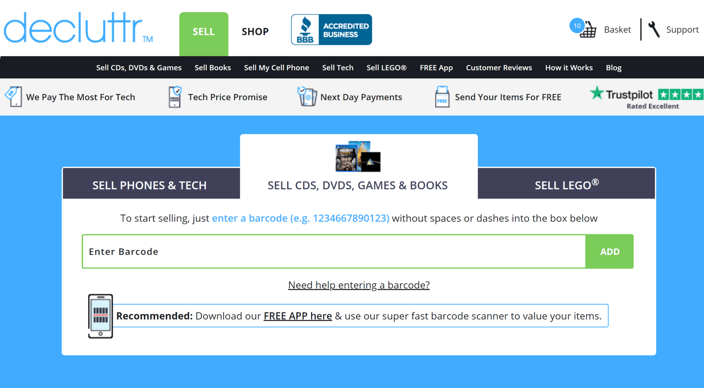
Task: Open How it Works page
Action: tap(569, 68)
